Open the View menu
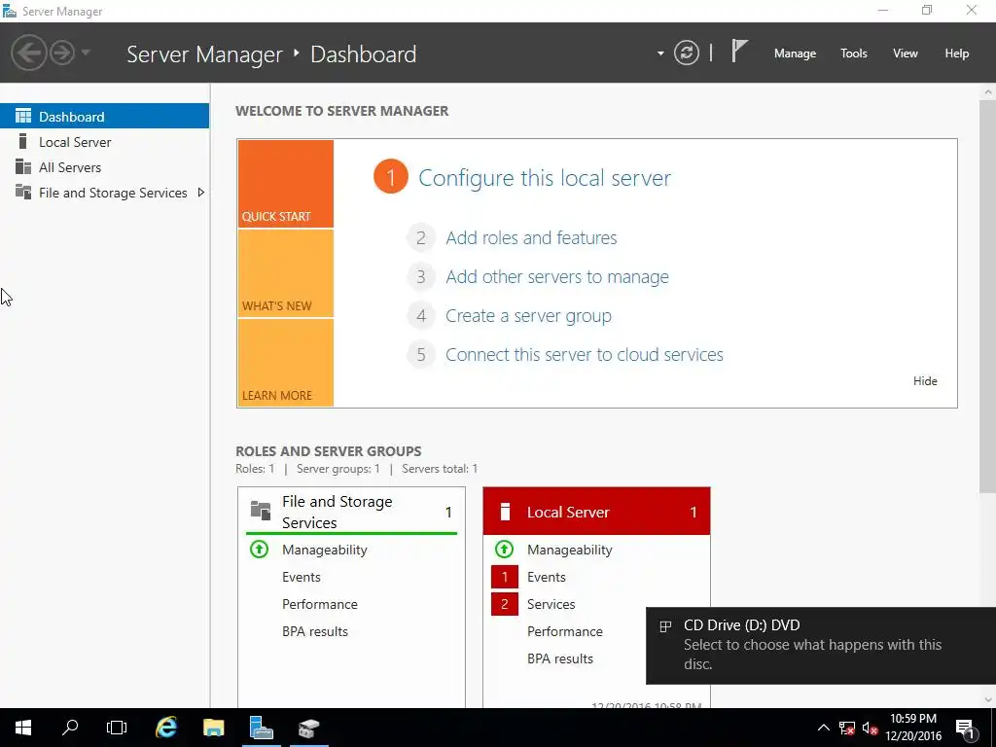This screenshot has width=996, height=747. [906, 53]
